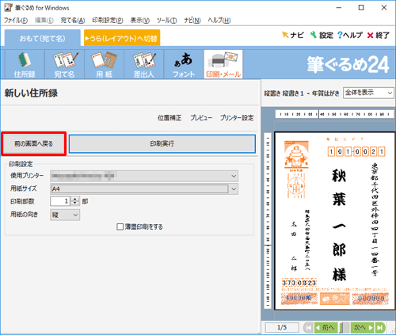Click the プレビュー preview link
Screen dimensions: 396x335
click(x=201, y=118)
